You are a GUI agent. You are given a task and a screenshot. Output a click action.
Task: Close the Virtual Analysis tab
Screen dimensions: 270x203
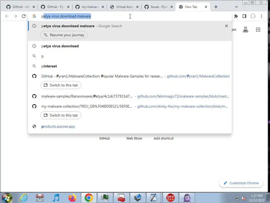[137, 7]
